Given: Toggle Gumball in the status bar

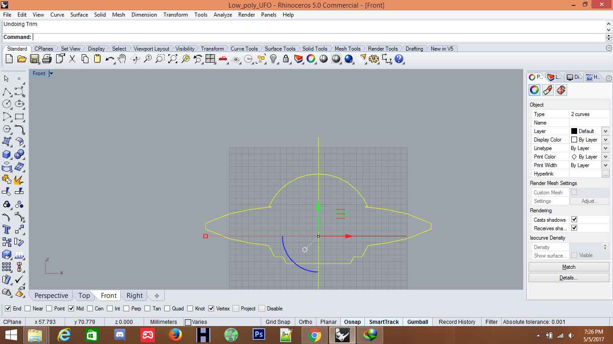Looking at the screenshot, I should point(418,322).
